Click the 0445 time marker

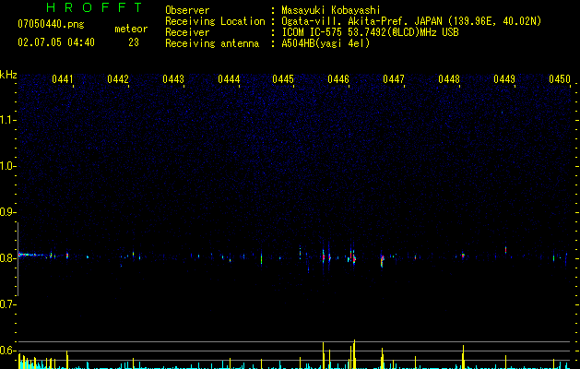click(283, 79)
